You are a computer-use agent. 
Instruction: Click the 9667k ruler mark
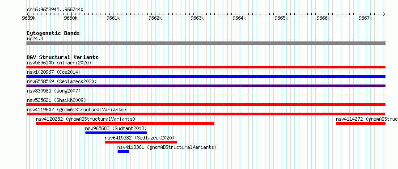366,18
